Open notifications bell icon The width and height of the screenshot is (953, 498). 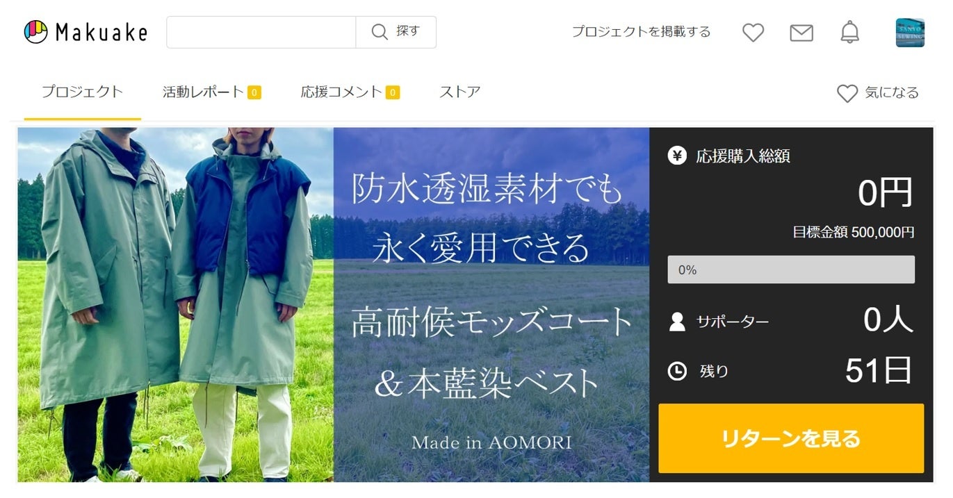[x=849, y=32]
